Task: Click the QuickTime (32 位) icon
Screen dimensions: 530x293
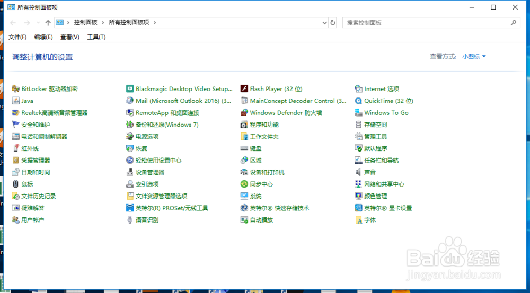Action: (359, 101)
